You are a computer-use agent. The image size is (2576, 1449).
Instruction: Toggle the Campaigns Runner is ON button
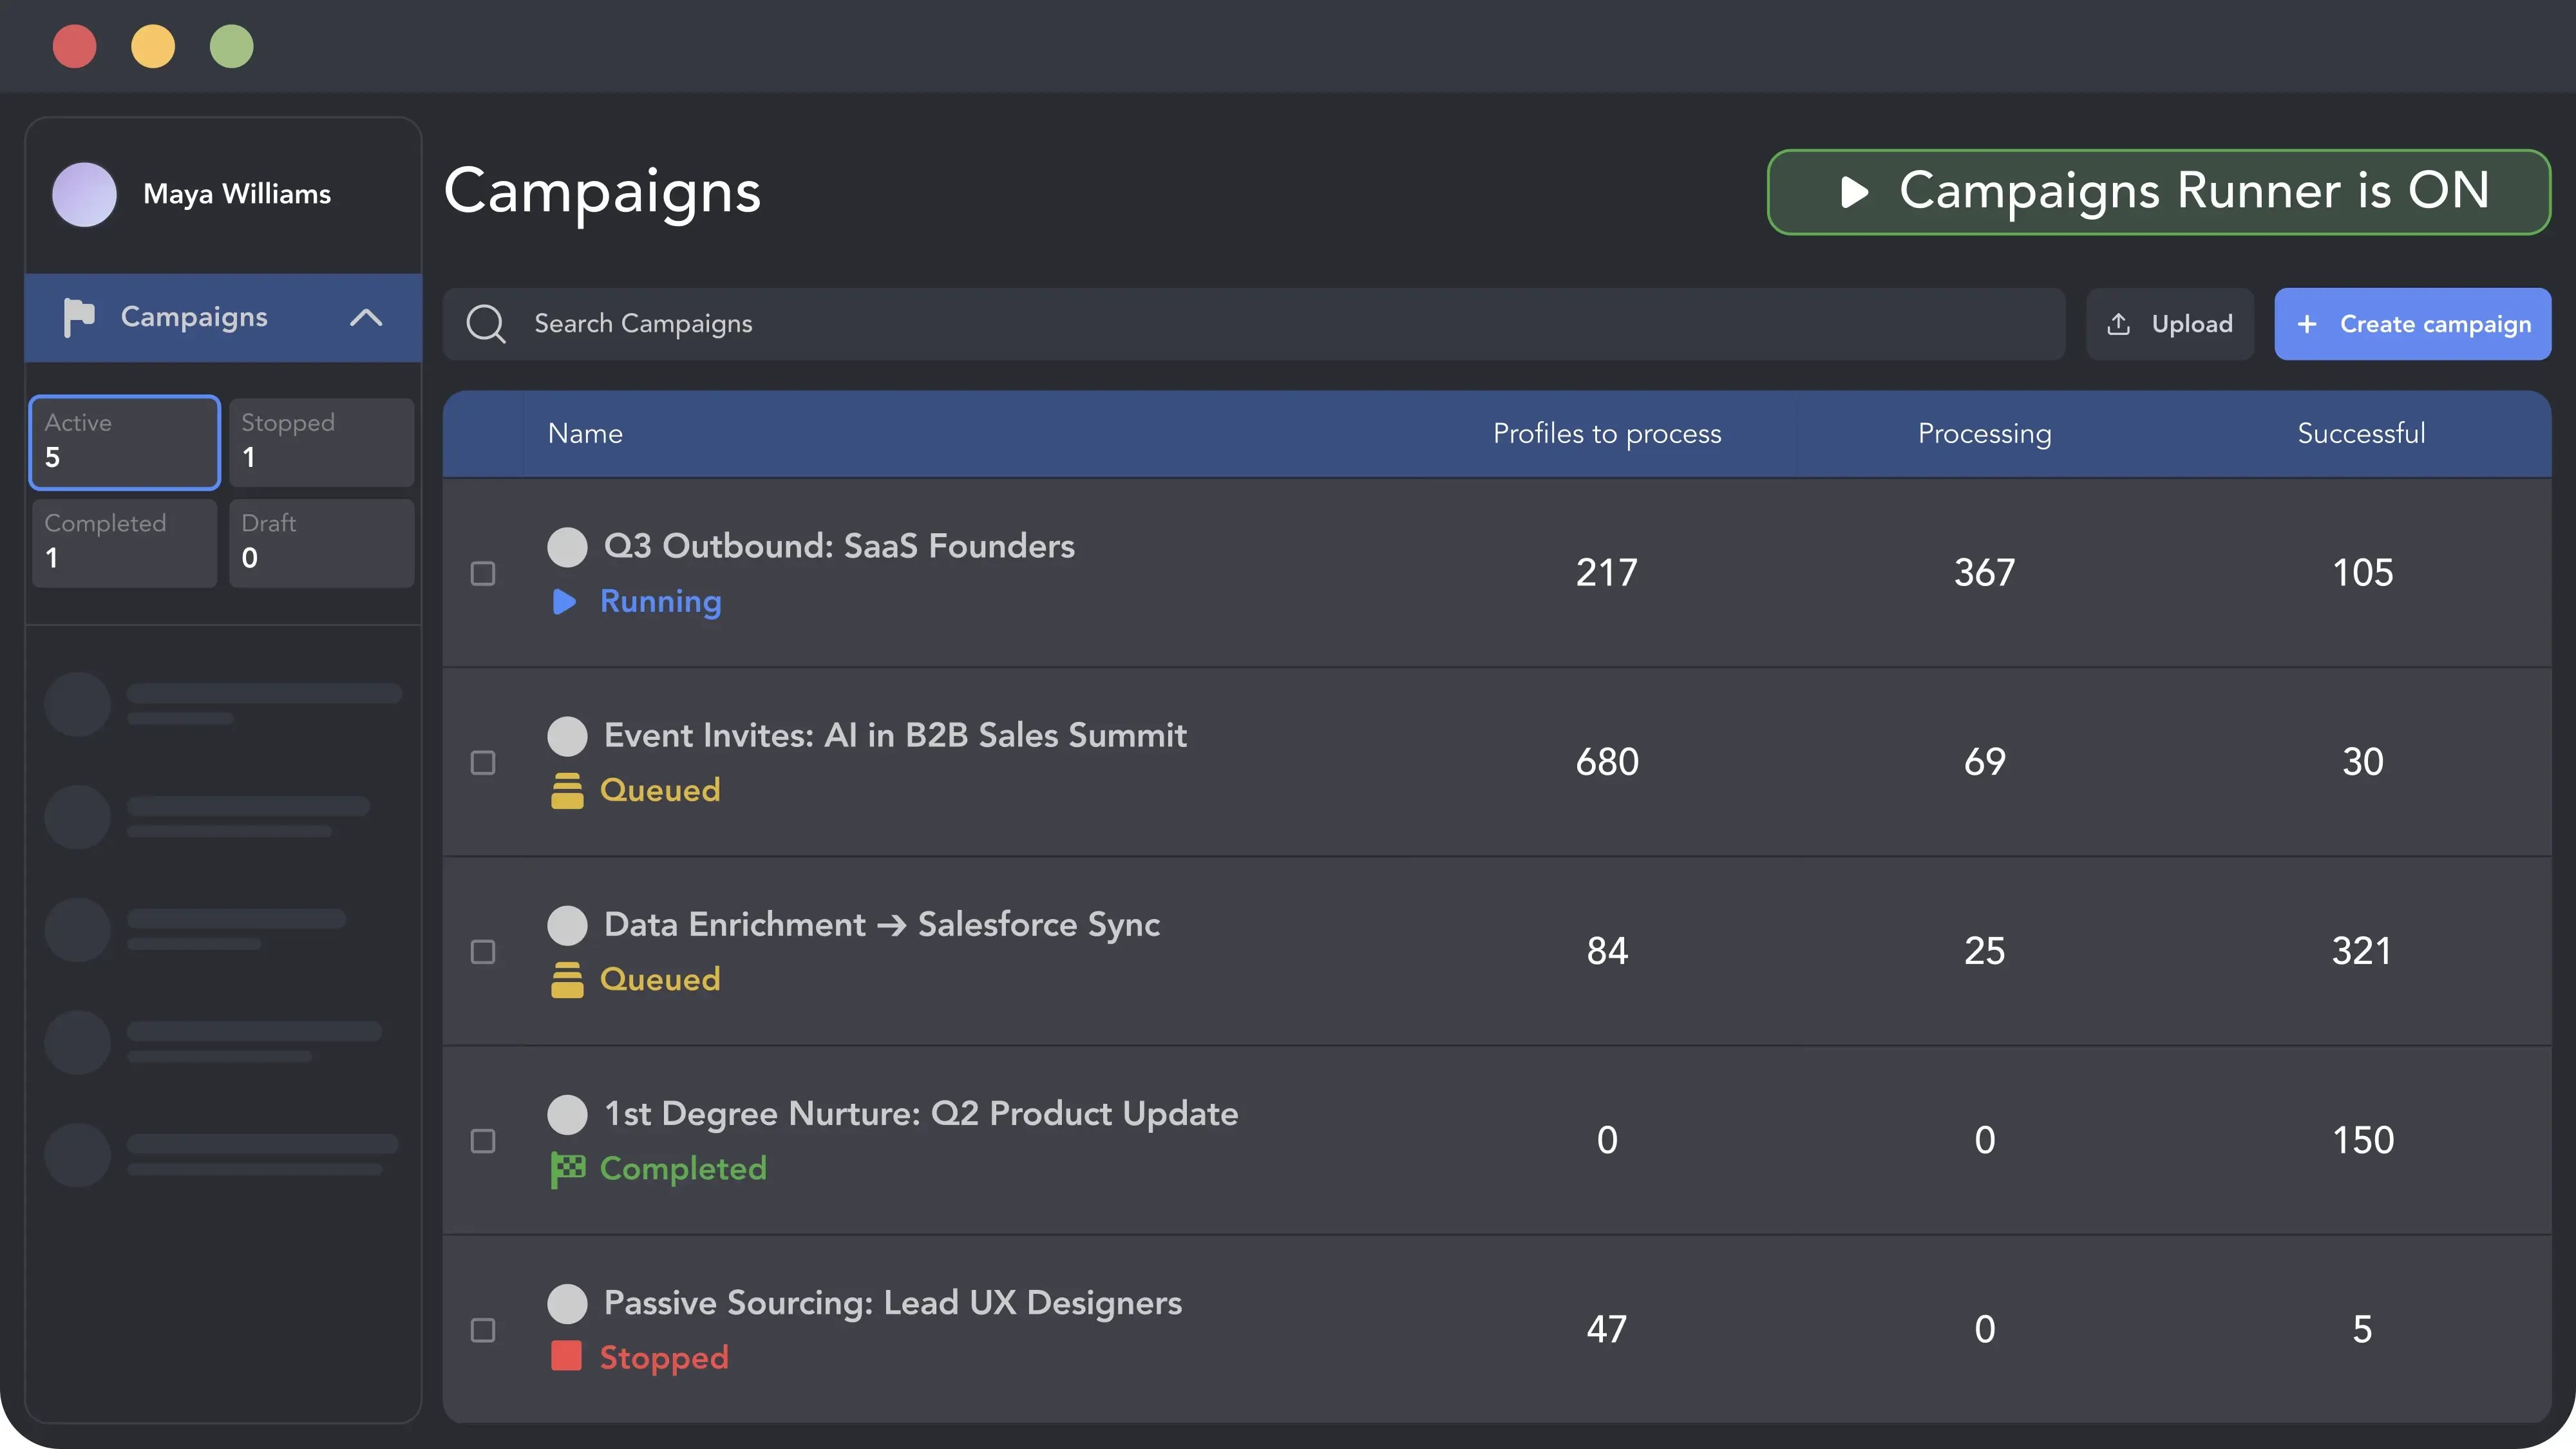[2159, 192]
